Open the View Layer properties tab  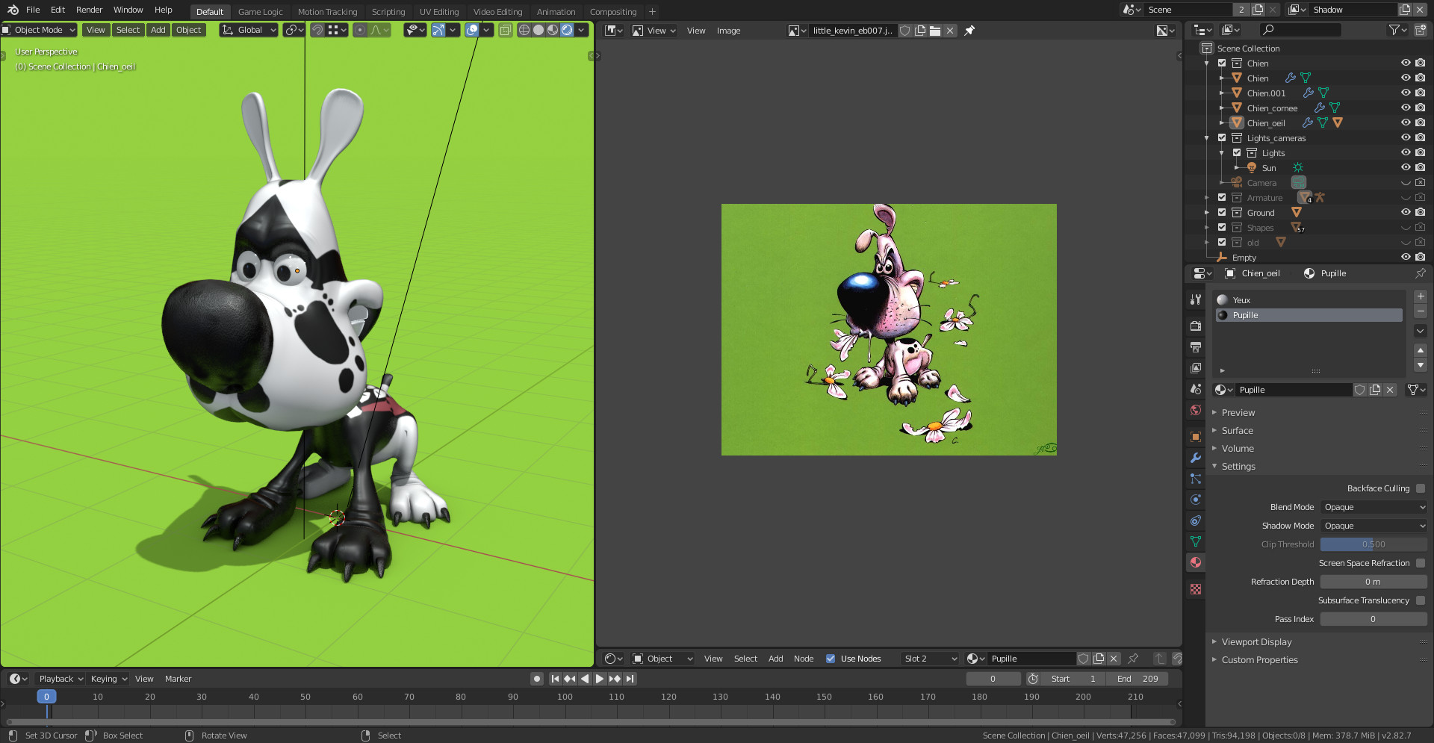[x=1196, y=368]
